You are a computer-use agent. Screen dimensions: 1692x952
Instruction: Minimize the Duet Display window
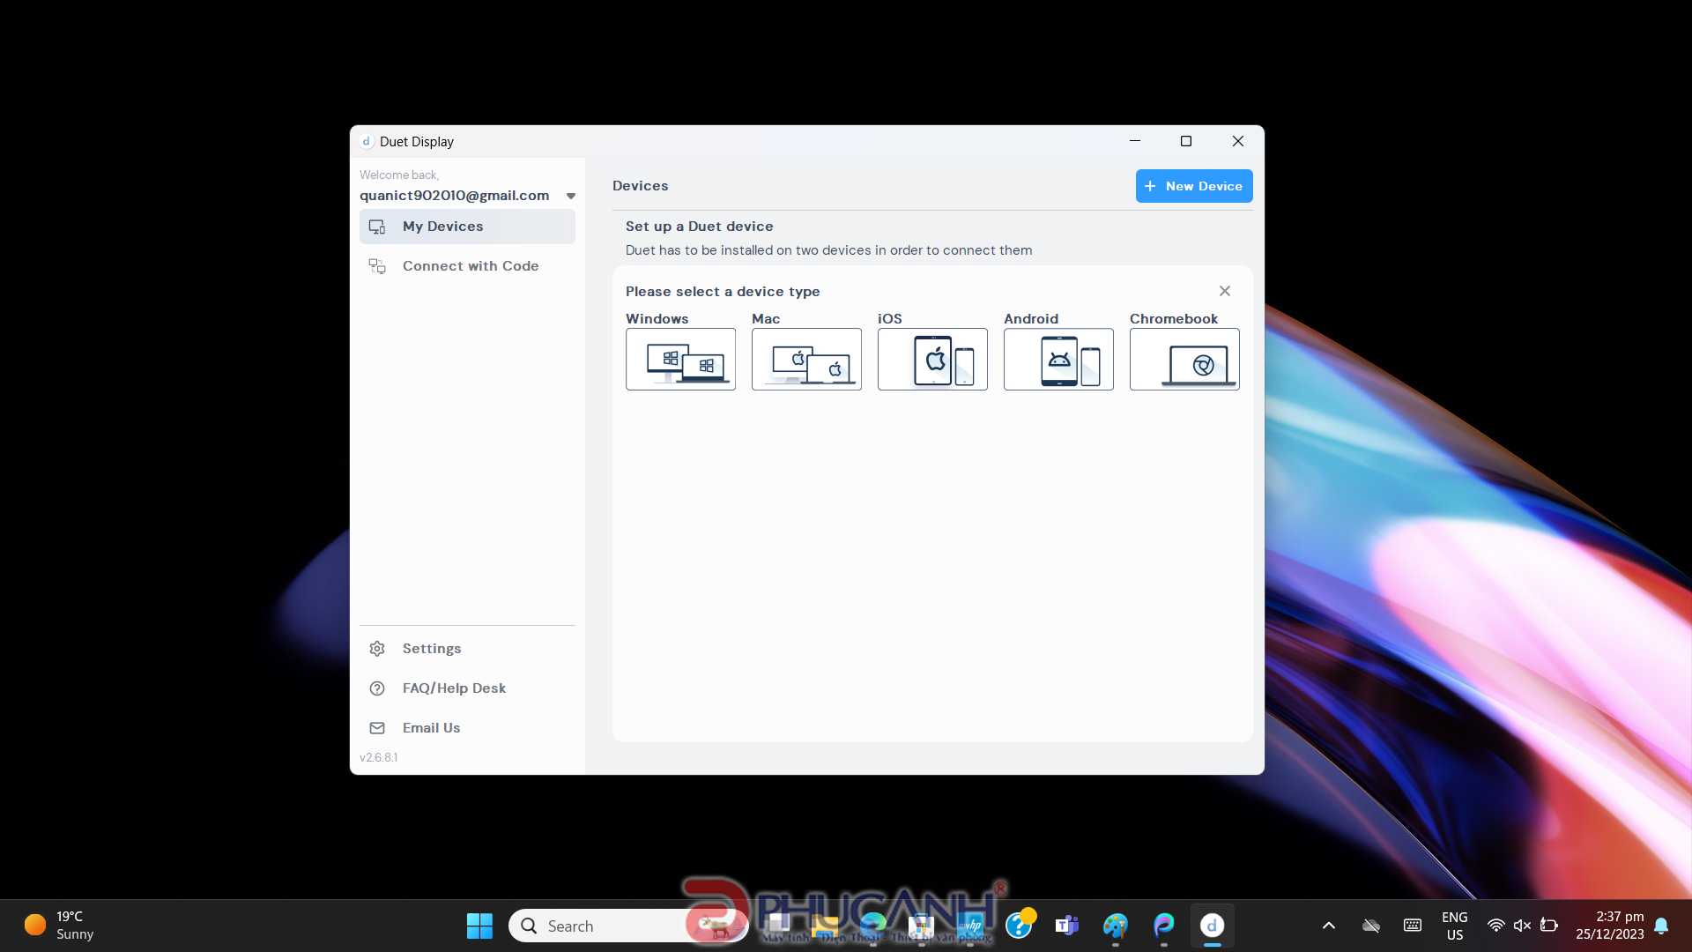click(x=1135, y=141)
